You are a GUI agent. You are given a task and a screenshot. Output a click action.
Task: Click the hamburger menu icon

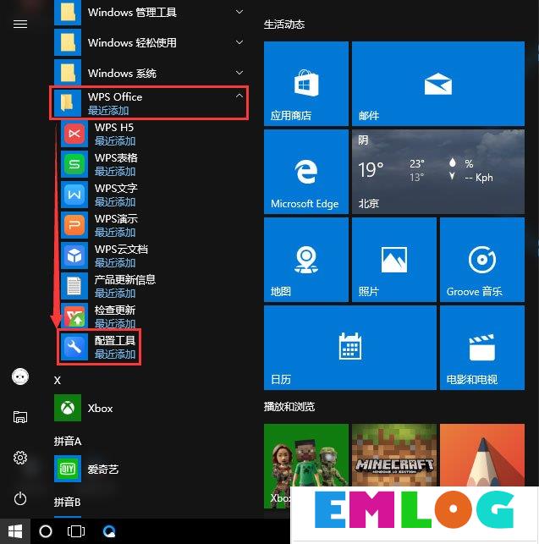click(x=20, y=24)
